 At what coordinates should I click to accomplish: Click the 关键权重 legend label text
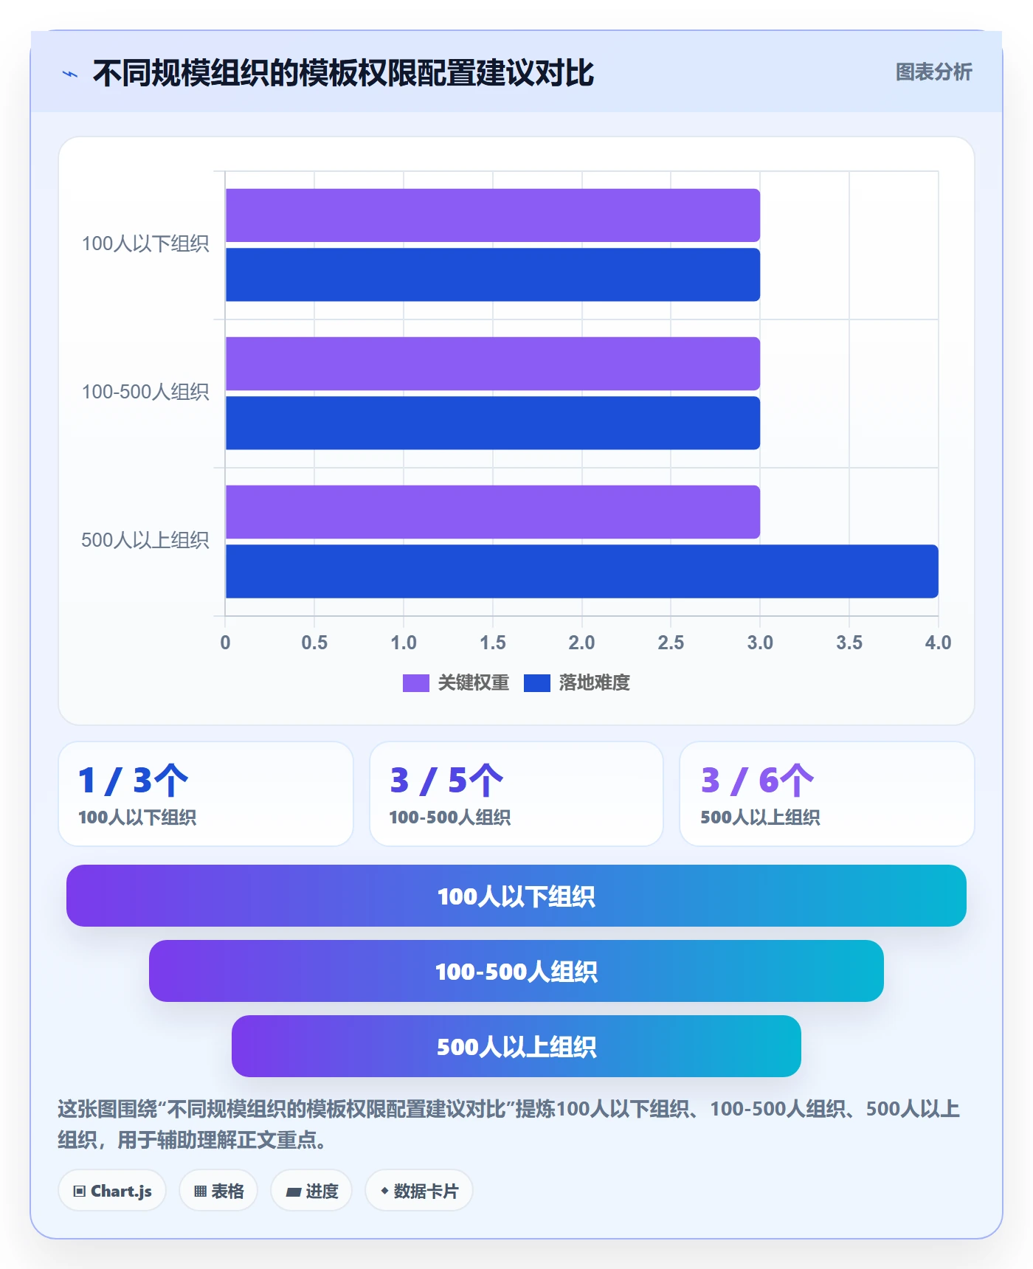click(x=474, y=683)
